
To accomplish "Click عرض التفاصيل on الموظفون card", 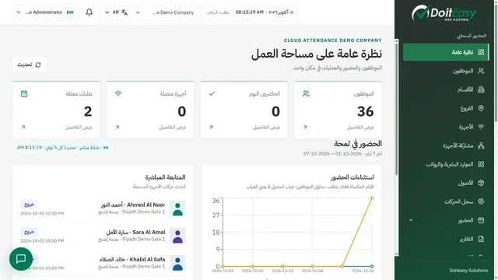I will pyautogui.click(x=360, y=128).
